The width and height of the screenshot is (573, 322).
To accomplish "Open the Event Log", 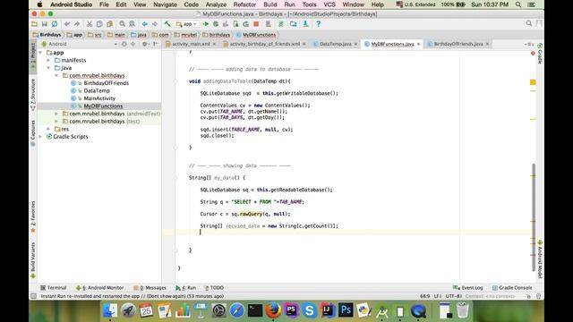I will (x=467, y=288).
